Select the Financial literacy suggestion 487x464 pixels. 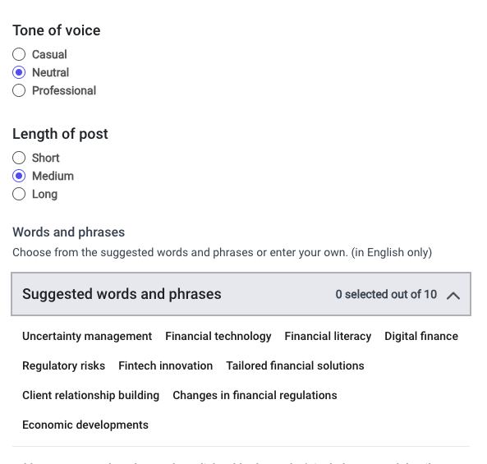[328, 336]
